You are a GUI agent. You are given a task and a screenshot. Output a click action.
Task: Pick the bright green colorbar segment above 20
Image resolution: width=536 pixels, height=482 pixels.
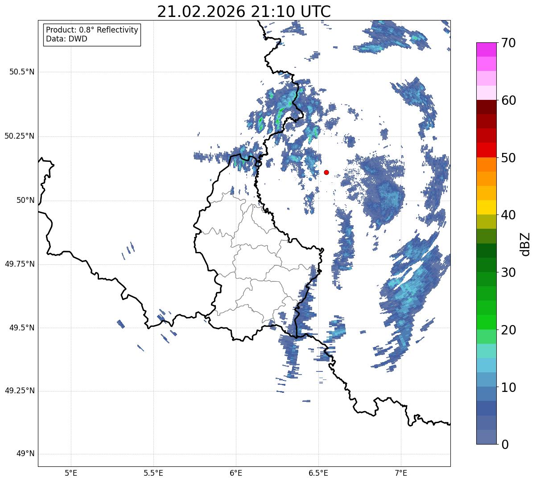point(487,322)
